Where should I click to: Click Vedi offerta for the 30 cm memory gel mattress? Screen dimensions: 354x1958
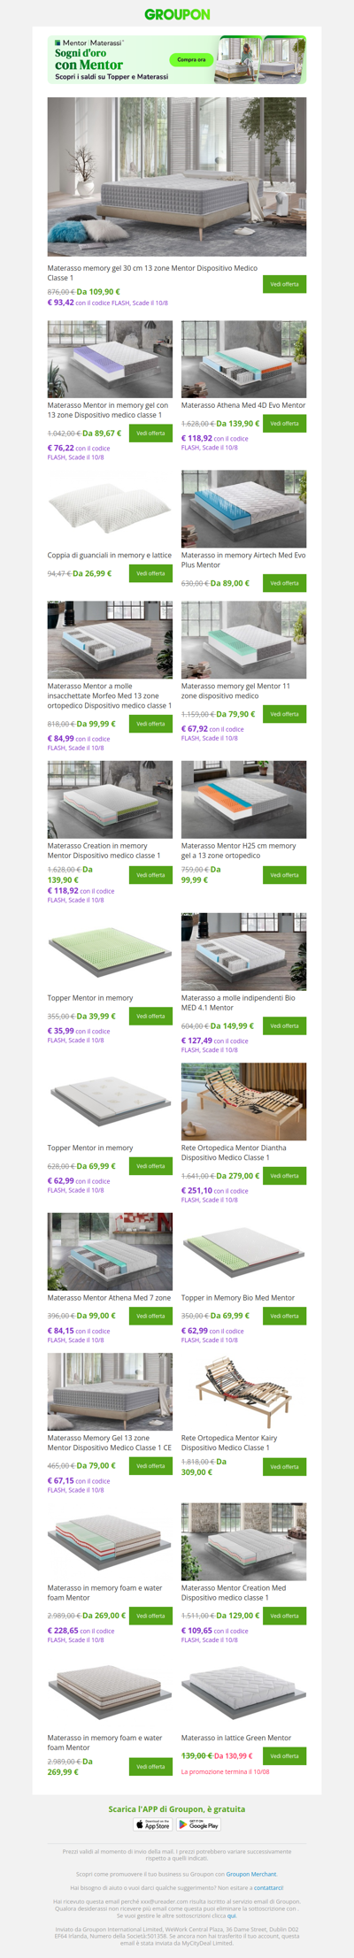tap(284, 284)
